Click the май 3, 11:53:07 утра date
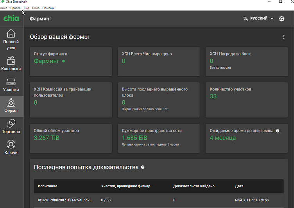 [x=252, y=200]
